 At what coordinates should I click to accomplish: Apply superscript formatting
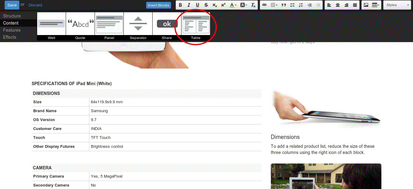click(223, 5)
